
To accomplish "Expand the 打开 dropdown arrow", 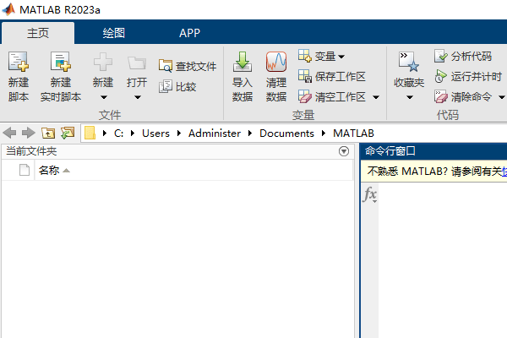I will point(138,97).
